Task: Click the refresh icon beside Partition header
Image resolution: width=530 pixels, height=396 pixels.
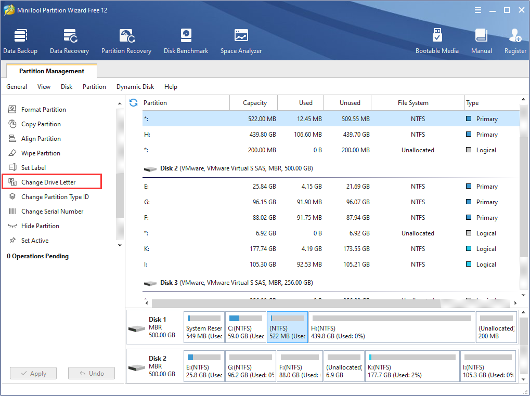Action: click(134, 102)
